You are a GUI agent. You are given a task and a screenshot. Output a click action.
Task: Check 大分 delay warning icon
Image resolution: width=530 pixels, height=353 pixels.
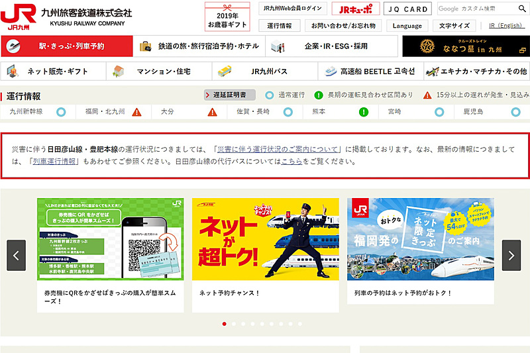212,112
